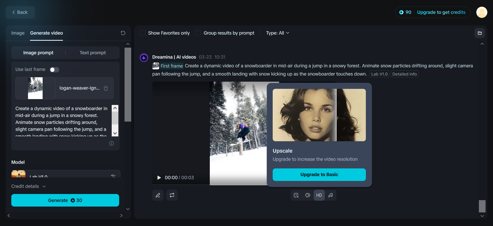Delete the logan-weaver image with the trash icon
This screenshot has width=493, height=226.
[106, 88]
